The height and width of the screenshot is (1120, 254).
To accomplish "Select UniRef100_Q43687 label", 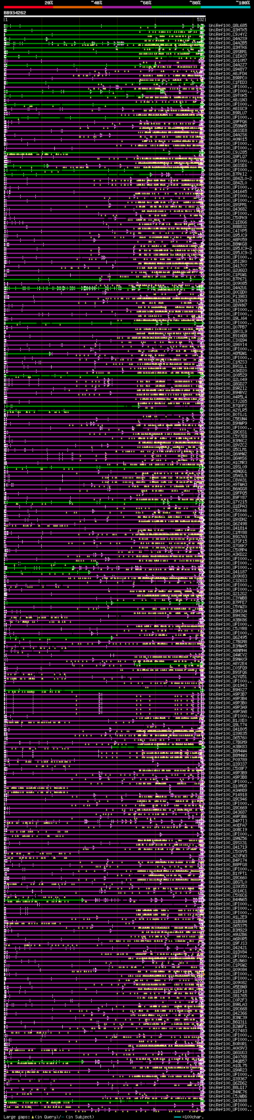I will pyautogui.click(x=228, y=812).
